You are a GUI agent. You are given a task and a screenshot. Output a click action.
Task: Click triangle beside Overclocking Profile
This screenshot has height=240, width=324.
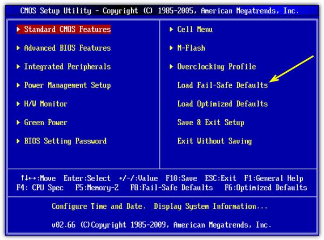(x=172, y=67)
